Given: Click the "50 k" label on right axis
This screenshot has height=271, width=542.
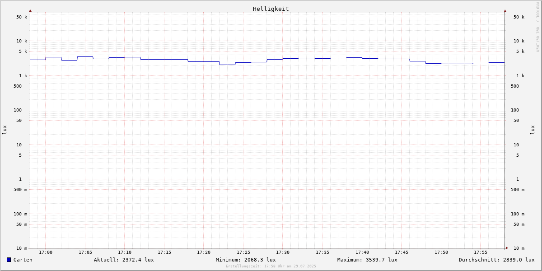Looking at the screenshot, I should click(x=519, y=17).
